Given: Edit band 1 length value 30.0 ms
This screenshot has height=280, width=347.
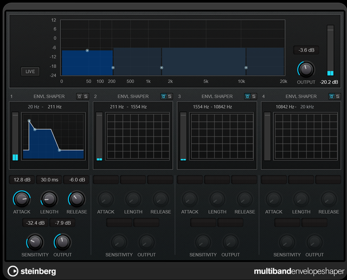Looking at the screenshot, I should (49, 180).
